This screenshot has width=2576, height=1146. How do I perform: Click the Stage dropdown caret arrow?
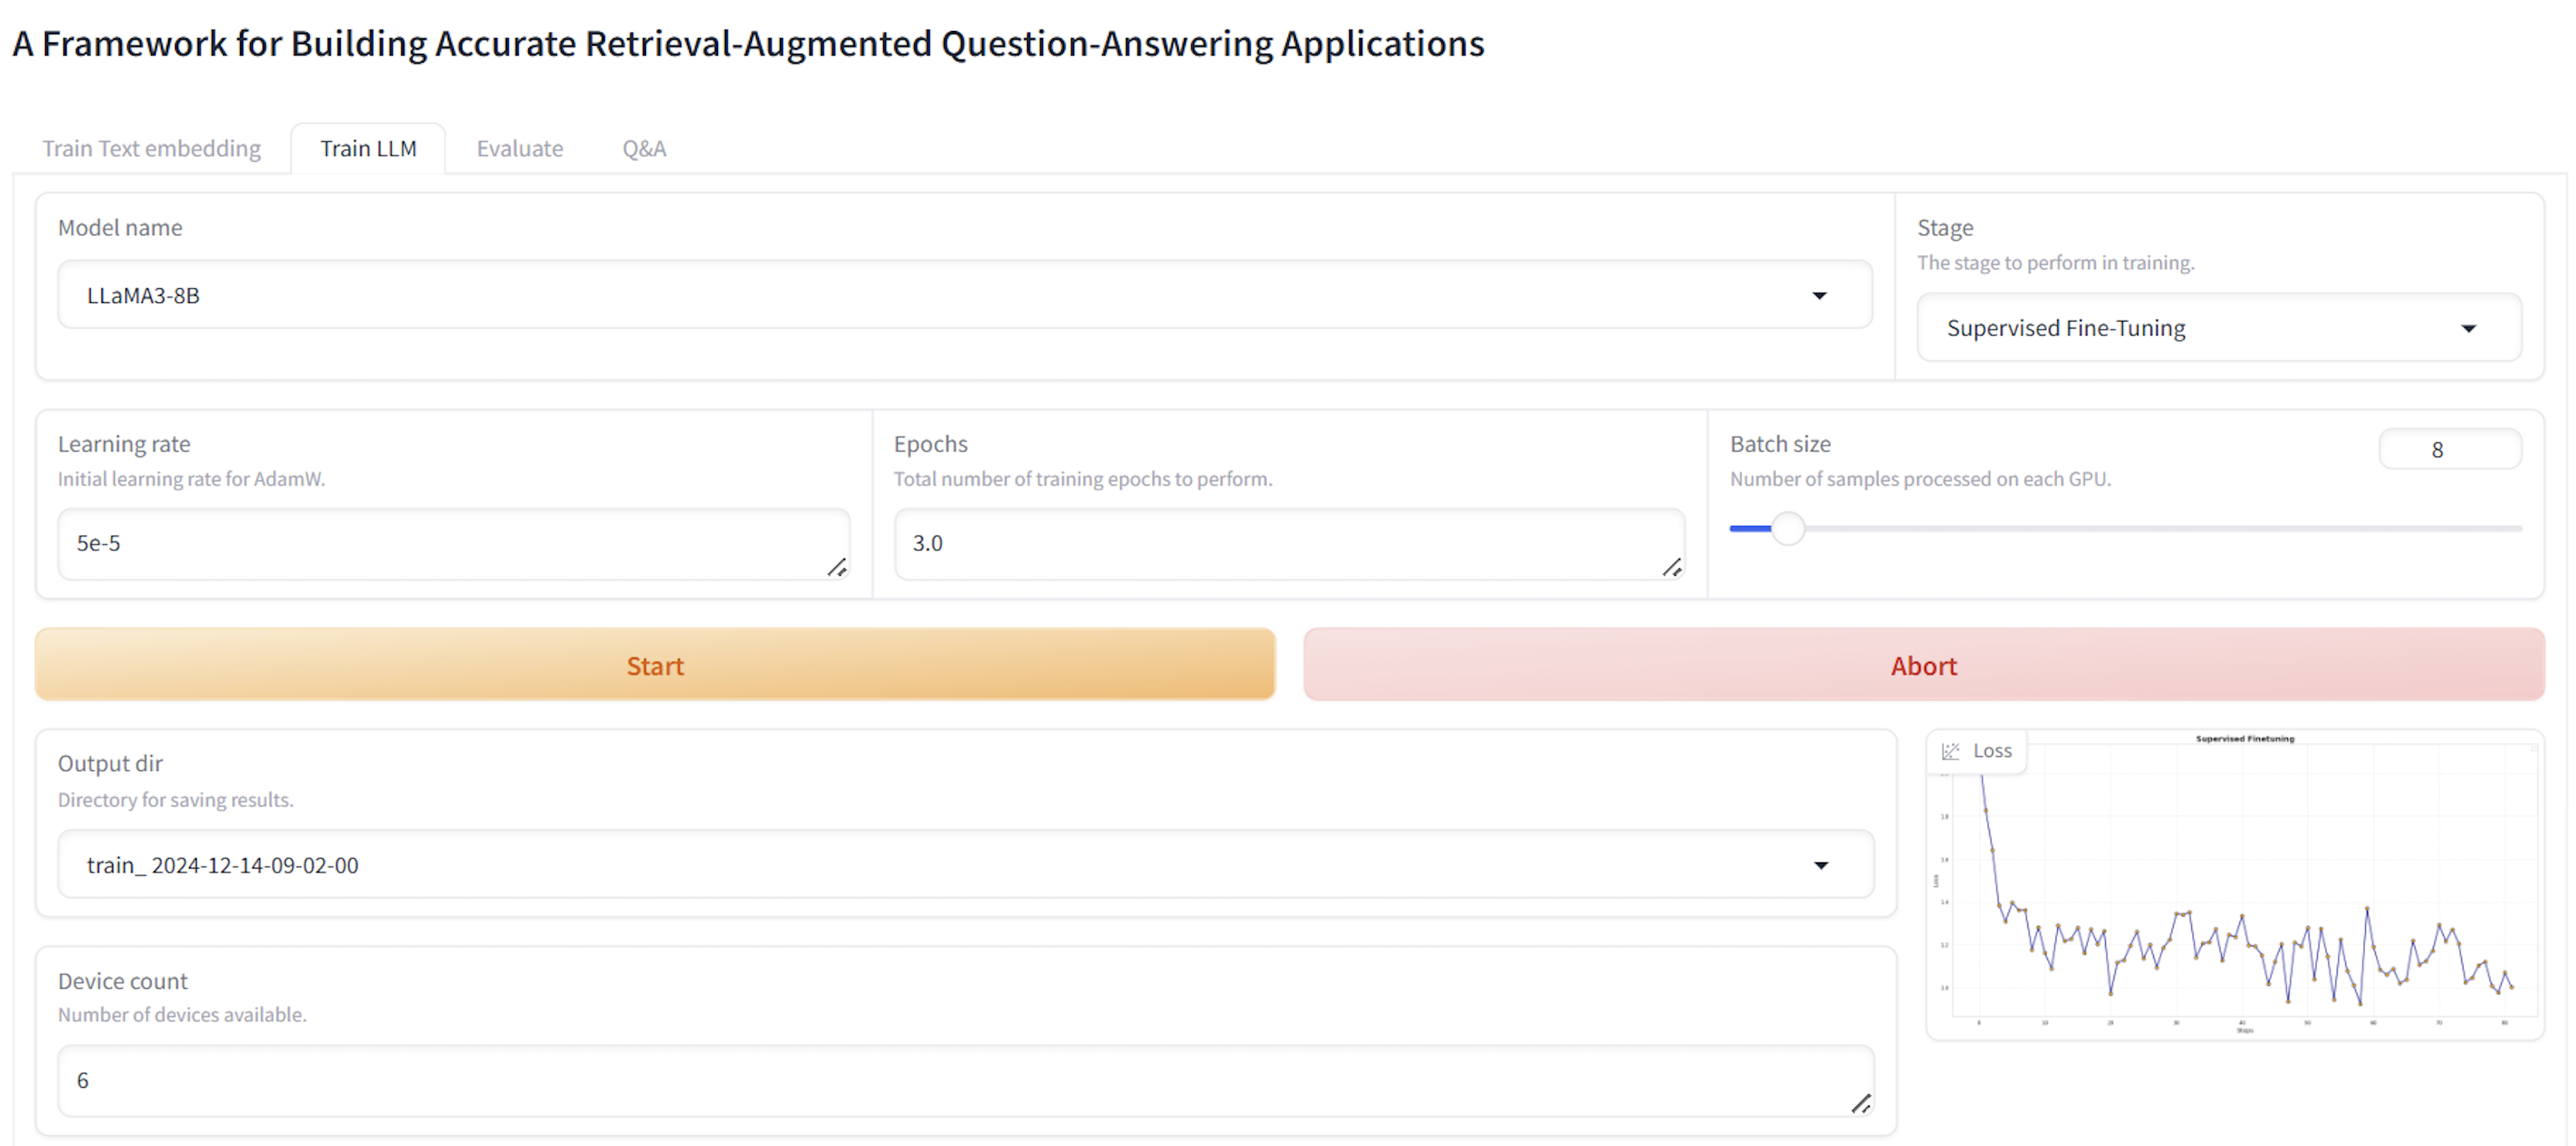click(2467, 329)
